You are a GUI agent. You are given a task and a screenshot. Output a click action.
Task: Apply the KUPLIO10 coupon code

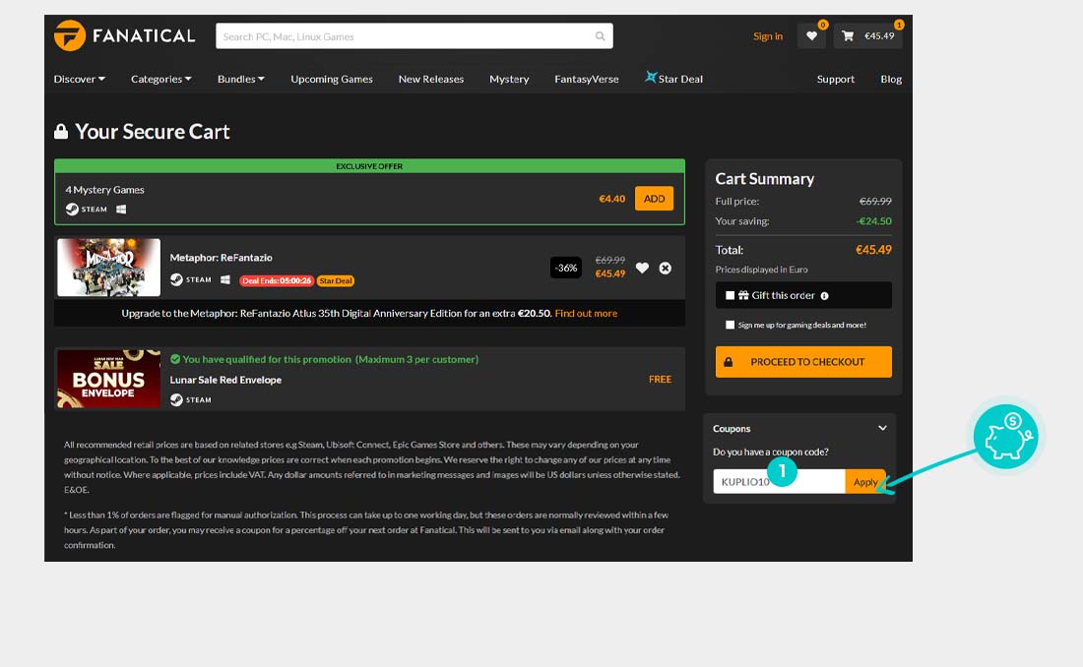865,482
